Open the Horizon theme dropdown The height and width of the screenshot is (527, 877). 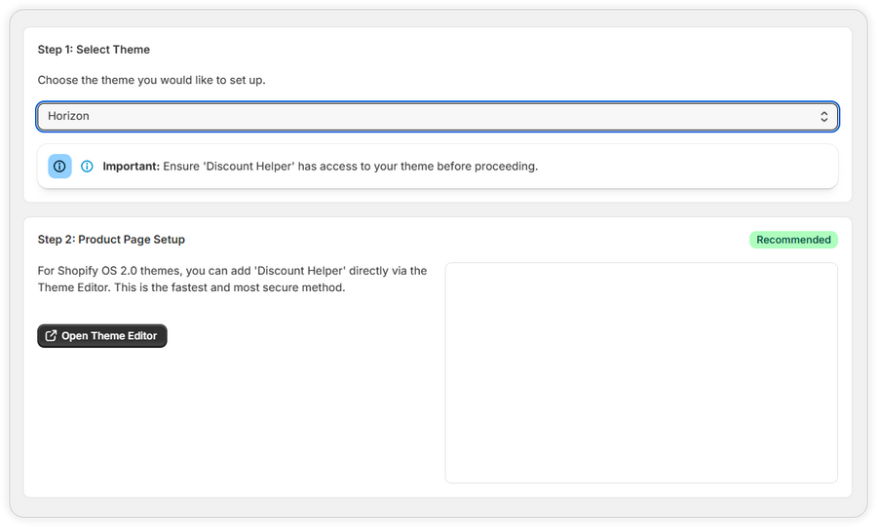(438, 116)
